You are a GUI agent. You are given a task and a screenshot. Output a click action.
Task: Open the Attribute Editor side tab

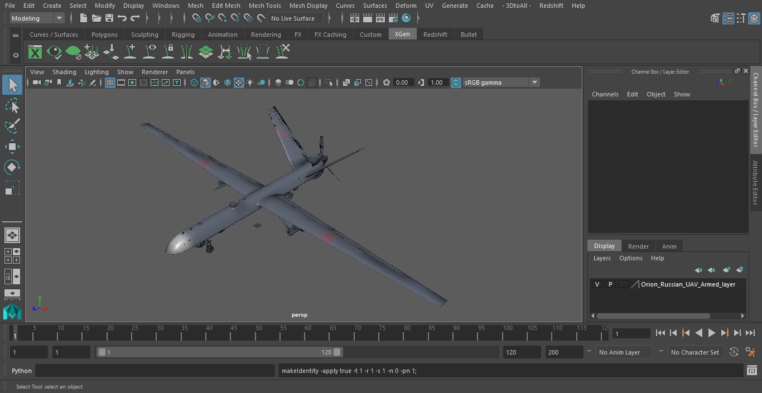click(755, 183)
